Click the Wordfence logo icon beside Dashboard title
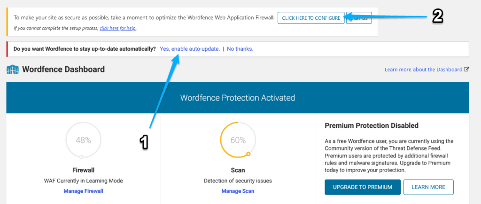 point(12,70)
